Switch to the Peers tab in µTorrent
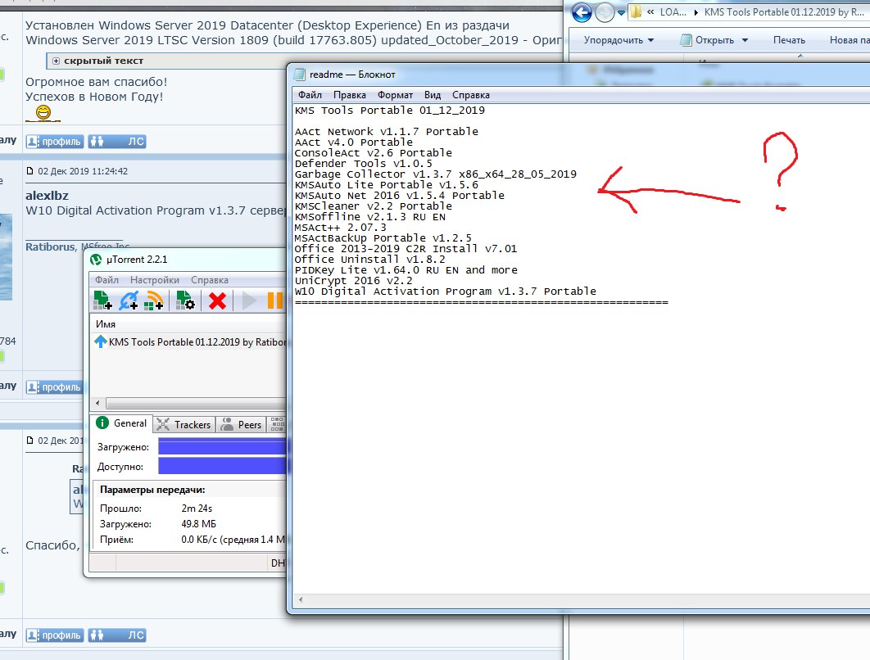Screen dimensions: 870x660 [241, 425]
